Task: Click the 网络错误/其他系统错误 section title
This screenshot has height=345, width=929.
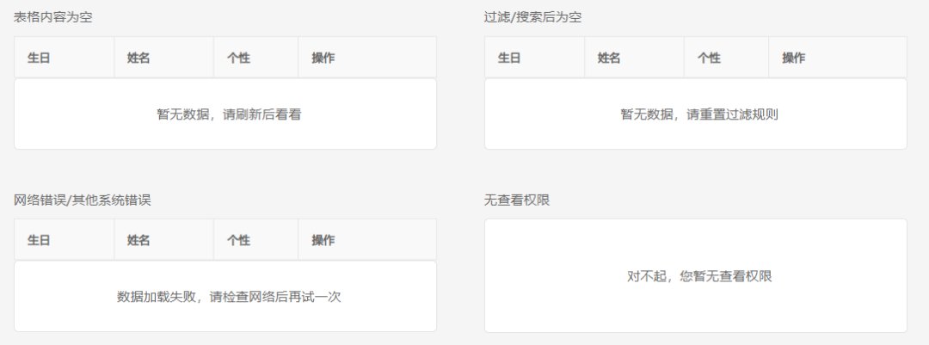Action: (x=83, y=200)
